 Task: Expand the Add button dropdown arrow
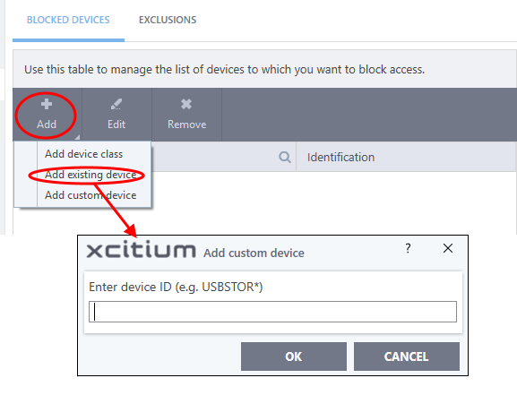[77, 137]
